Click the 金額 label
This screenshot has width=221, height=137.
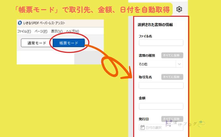[x=142, y=98]
